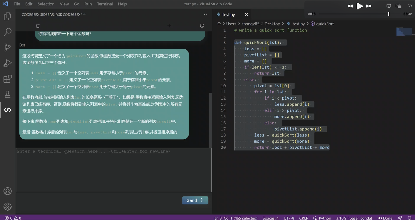Open CodeGeeX chat history via clock icon

point(202,26)
